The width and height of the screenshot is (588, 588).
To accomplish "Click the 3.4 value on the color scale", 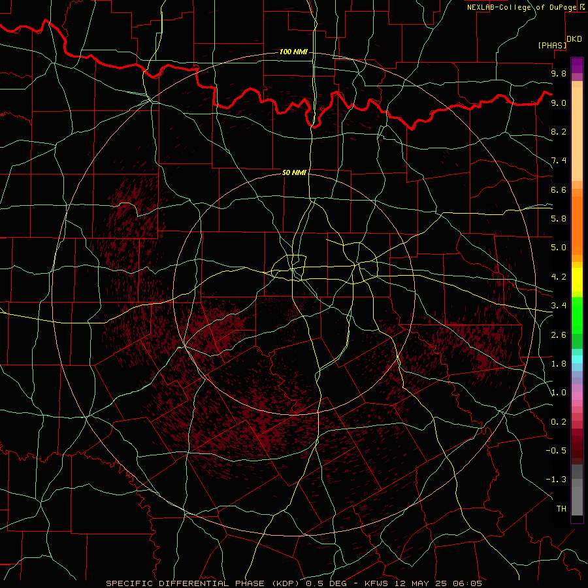I will (559, 306).
